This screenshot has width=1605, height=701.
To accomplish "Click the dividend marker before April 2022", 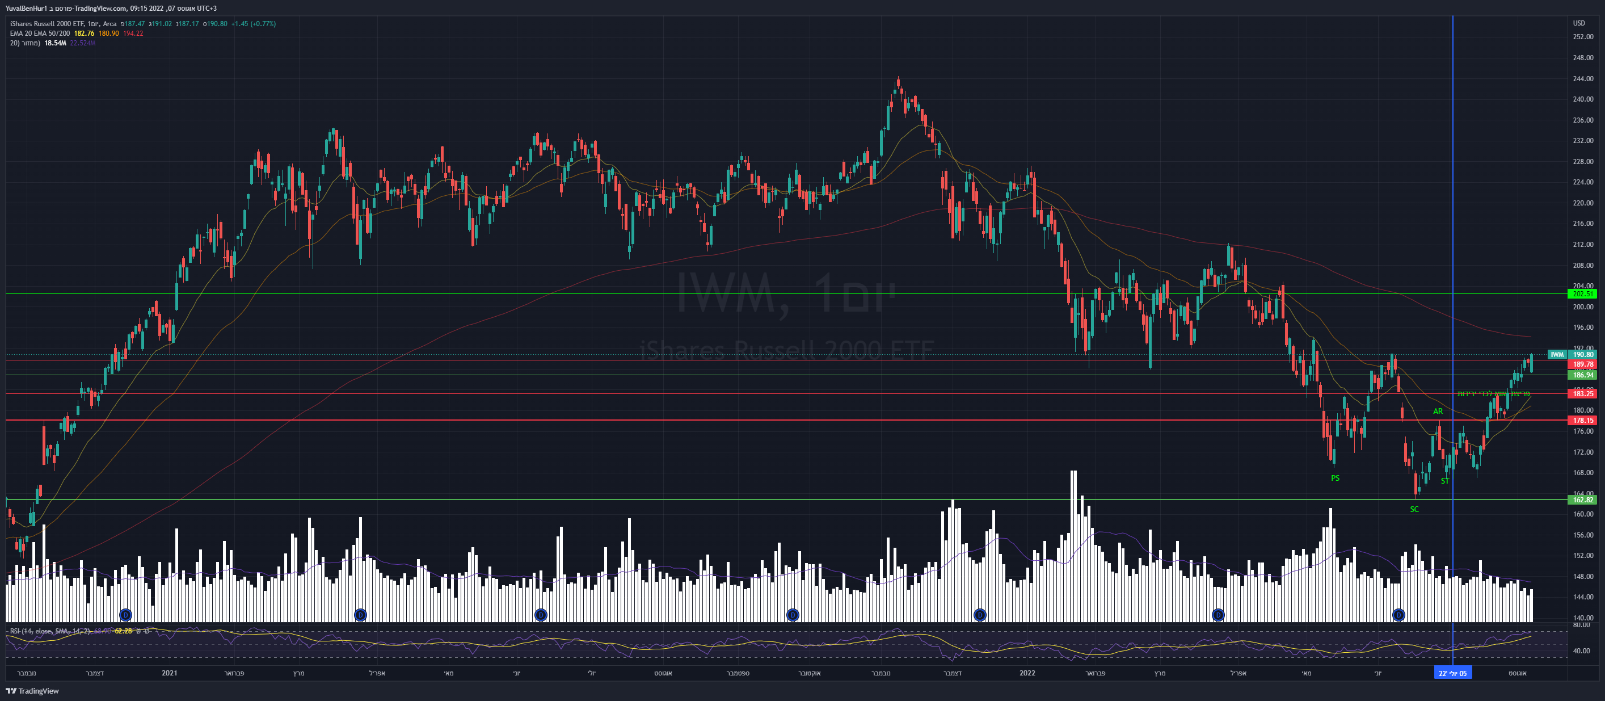I will coord(1218,615).
